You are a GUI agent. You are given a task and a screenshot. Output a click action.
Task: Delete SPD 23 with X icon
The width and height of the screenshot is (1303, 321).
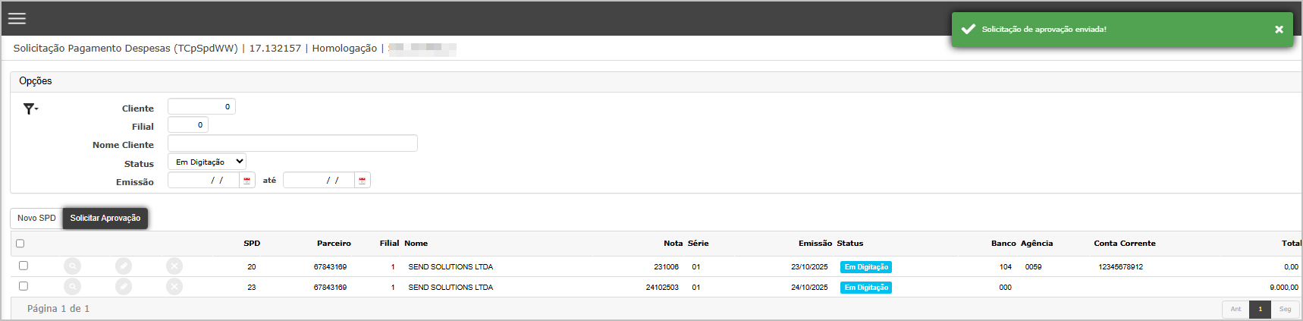[x=174, y=287]
